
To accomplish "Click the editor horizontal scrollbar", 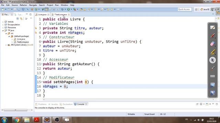I will [128, 99].
